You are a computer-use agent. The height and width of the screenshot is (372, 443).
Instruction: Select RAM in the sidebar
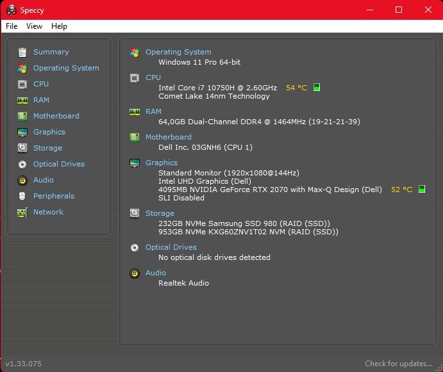pos(41,100)
